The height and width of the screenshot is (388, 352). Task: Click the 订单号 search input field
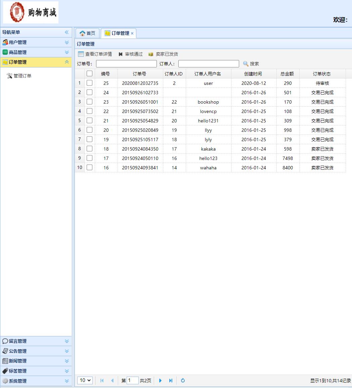(x=126, y=64)
